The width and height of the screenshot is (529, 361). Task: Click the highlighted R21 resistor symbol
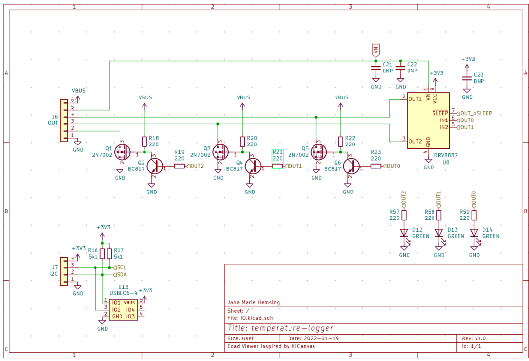tap(278, 166)
